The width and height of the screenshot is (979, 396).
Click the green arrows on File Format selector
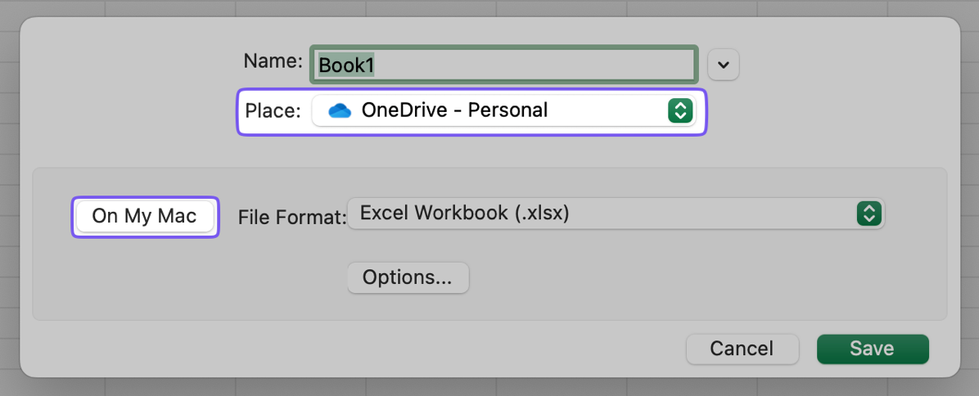coord(868,214)
